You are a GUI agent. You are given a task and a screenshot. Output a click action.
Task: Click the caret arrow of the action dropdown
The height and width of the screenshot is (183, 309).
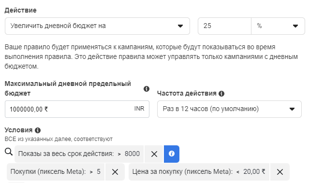[x=180, y=26]
